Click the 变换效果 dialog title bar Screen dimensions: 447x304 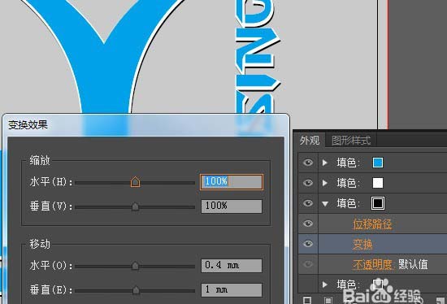click(145, 125)
